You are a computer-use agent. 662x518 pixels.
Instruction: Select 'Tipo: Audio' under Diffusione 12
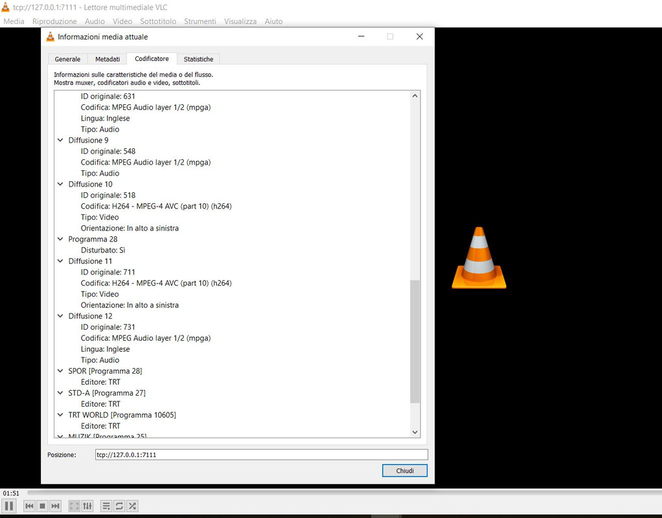tap(100, 360)
